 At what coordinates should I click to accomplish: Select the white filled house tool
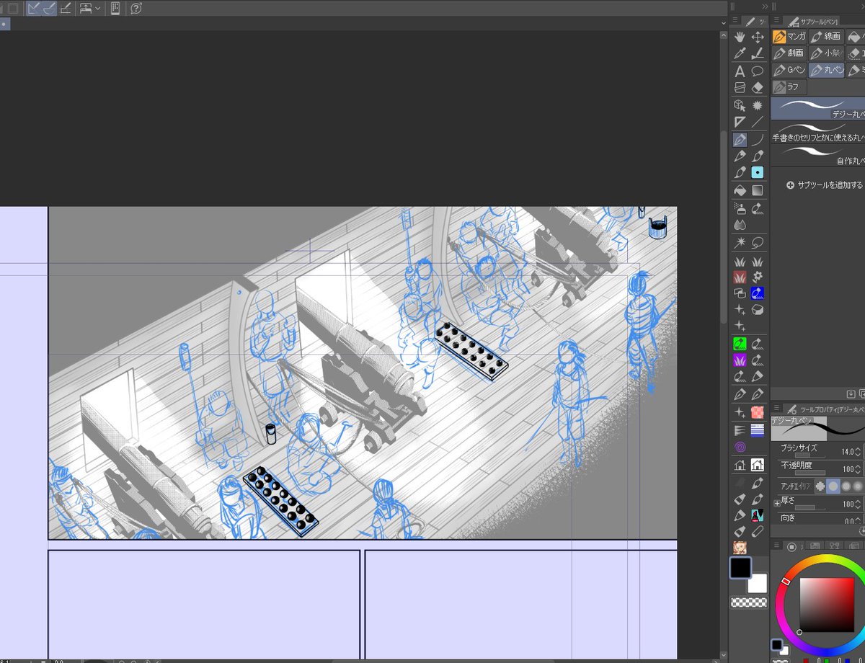pos(758,465)
